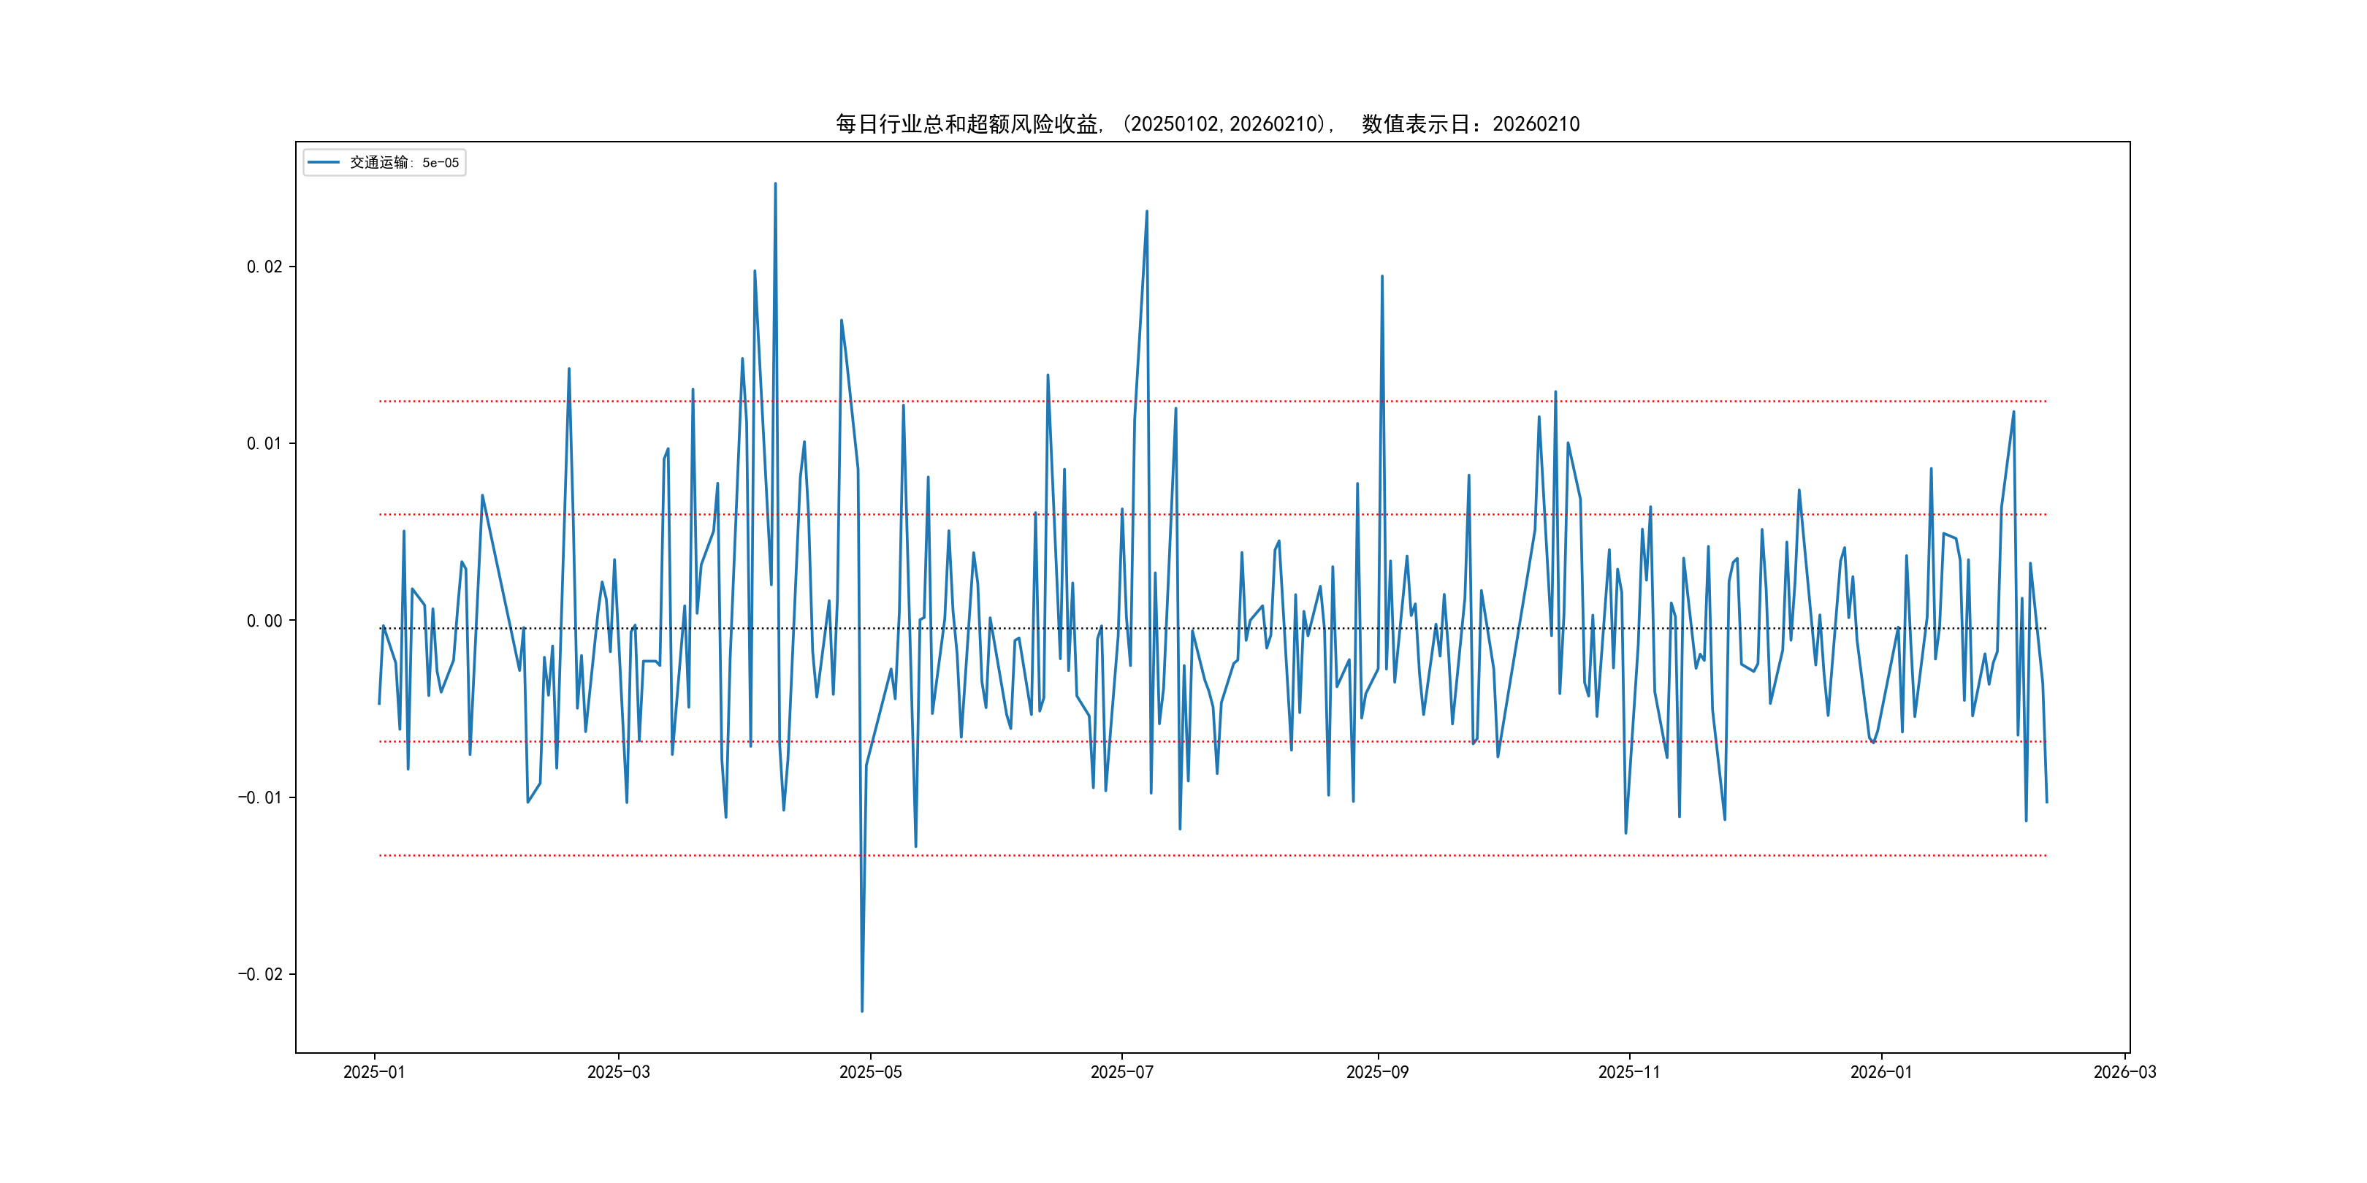Click the blue line sample in legend

324,163
